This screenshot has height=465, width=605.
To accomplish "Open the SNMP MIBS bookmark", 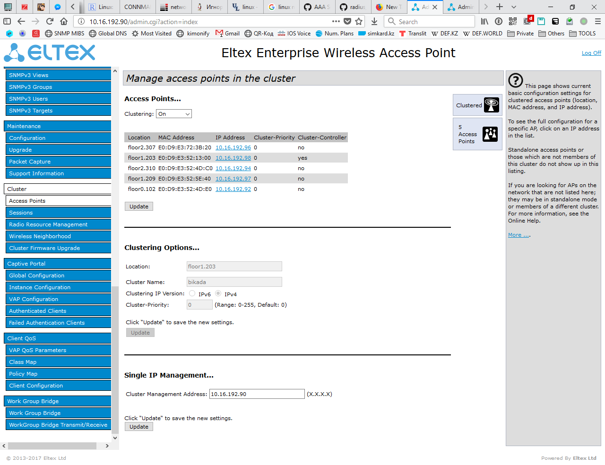I will click(64, 34).
